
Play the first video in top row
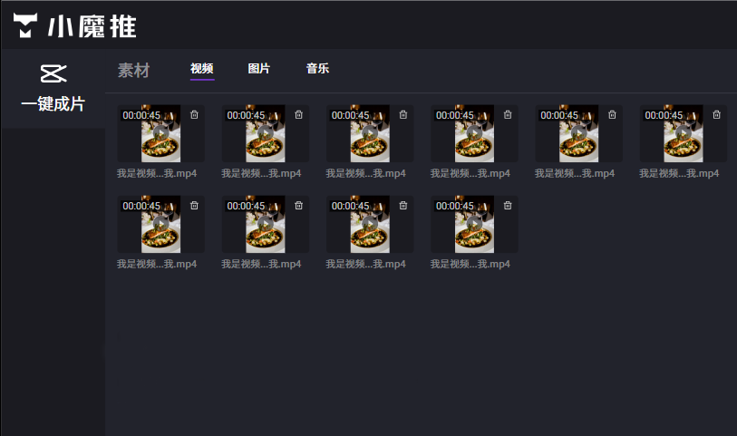point(160,132)
